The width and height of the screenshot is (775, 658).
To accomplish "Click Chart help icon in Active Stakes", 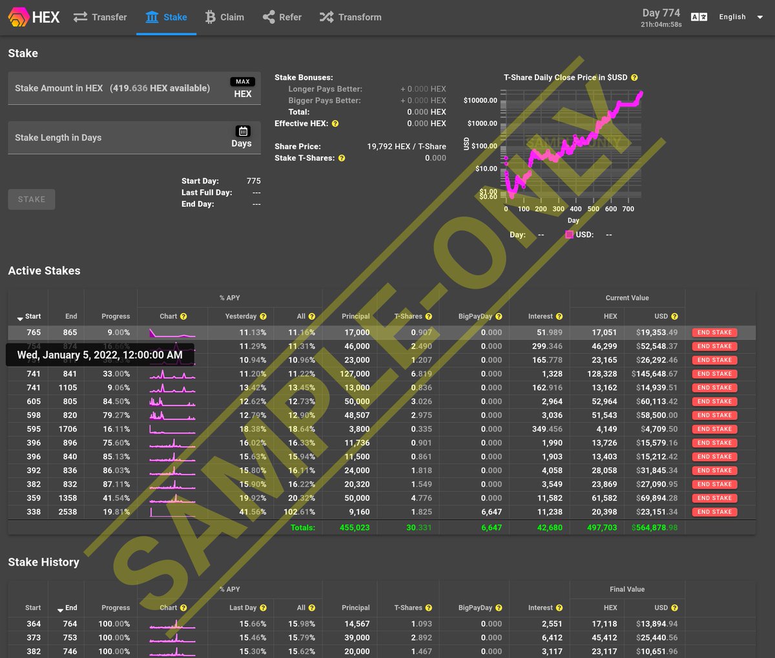I will 183,317.
